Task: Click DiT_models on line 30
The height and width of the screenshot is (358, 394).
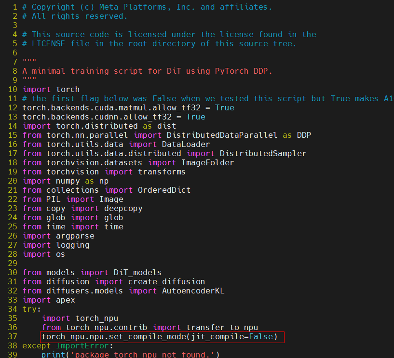Action: (137, 273)
